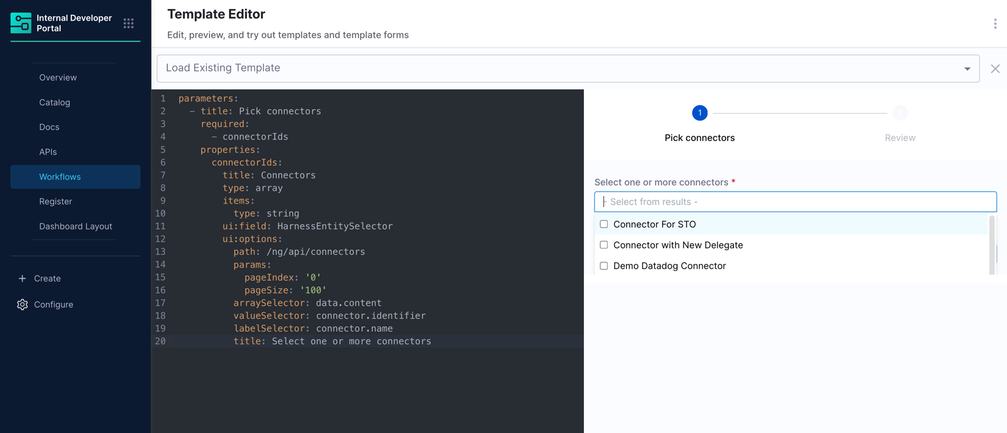1007x433 pixels.
Task: Click the connector list scrollbar
Action: pos(992,244)
